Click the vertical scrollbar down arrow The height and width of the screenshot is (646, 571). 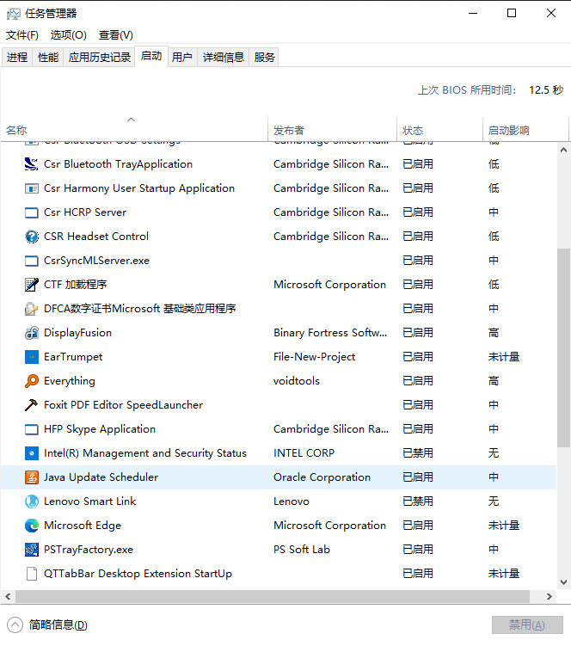(563, 582)
